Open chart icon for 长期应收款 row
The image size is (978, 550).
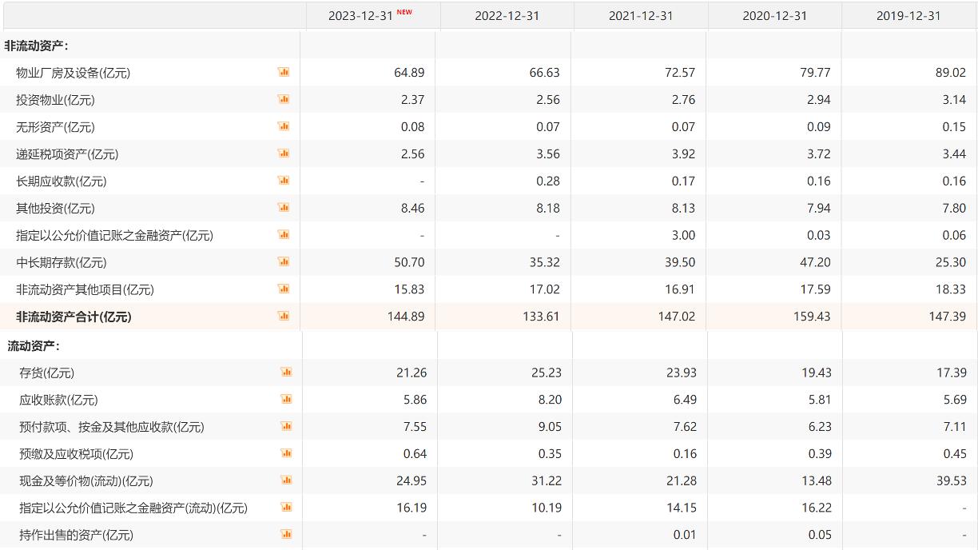tap(284, 181)
